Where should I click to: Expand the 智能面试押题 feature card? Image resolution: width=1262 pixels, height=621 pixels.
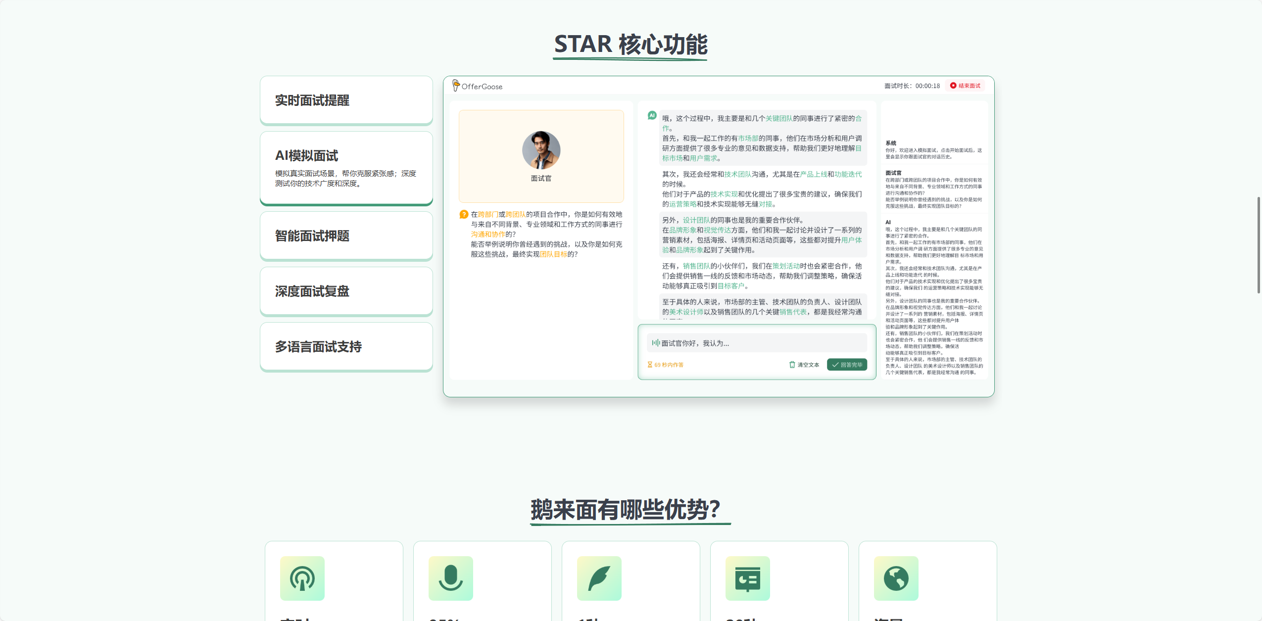(346, 236)
